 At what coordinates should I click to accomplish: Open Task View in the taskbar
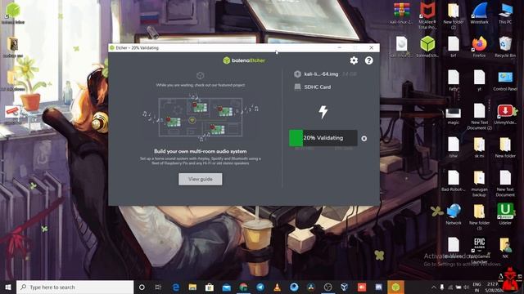(x=158, y=287)
